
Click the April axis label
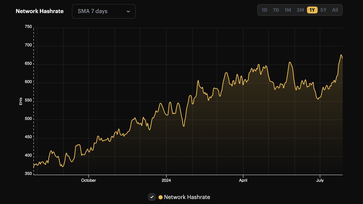tap(243, 180)
